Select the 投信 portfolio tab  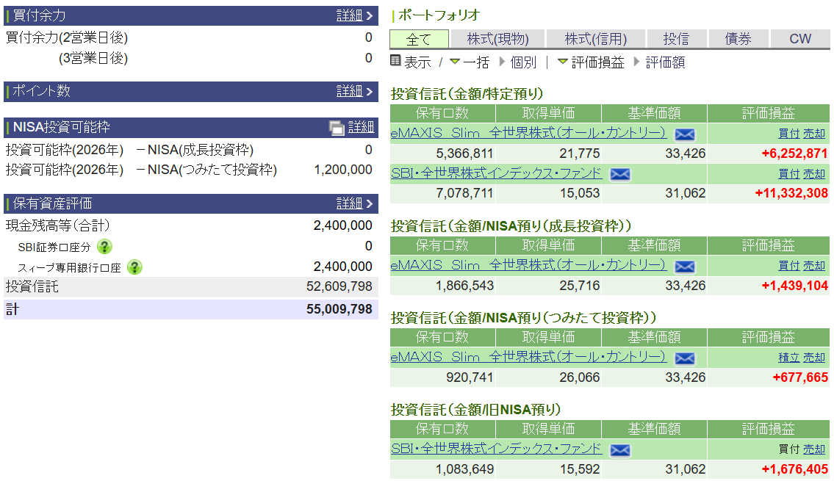676,39
